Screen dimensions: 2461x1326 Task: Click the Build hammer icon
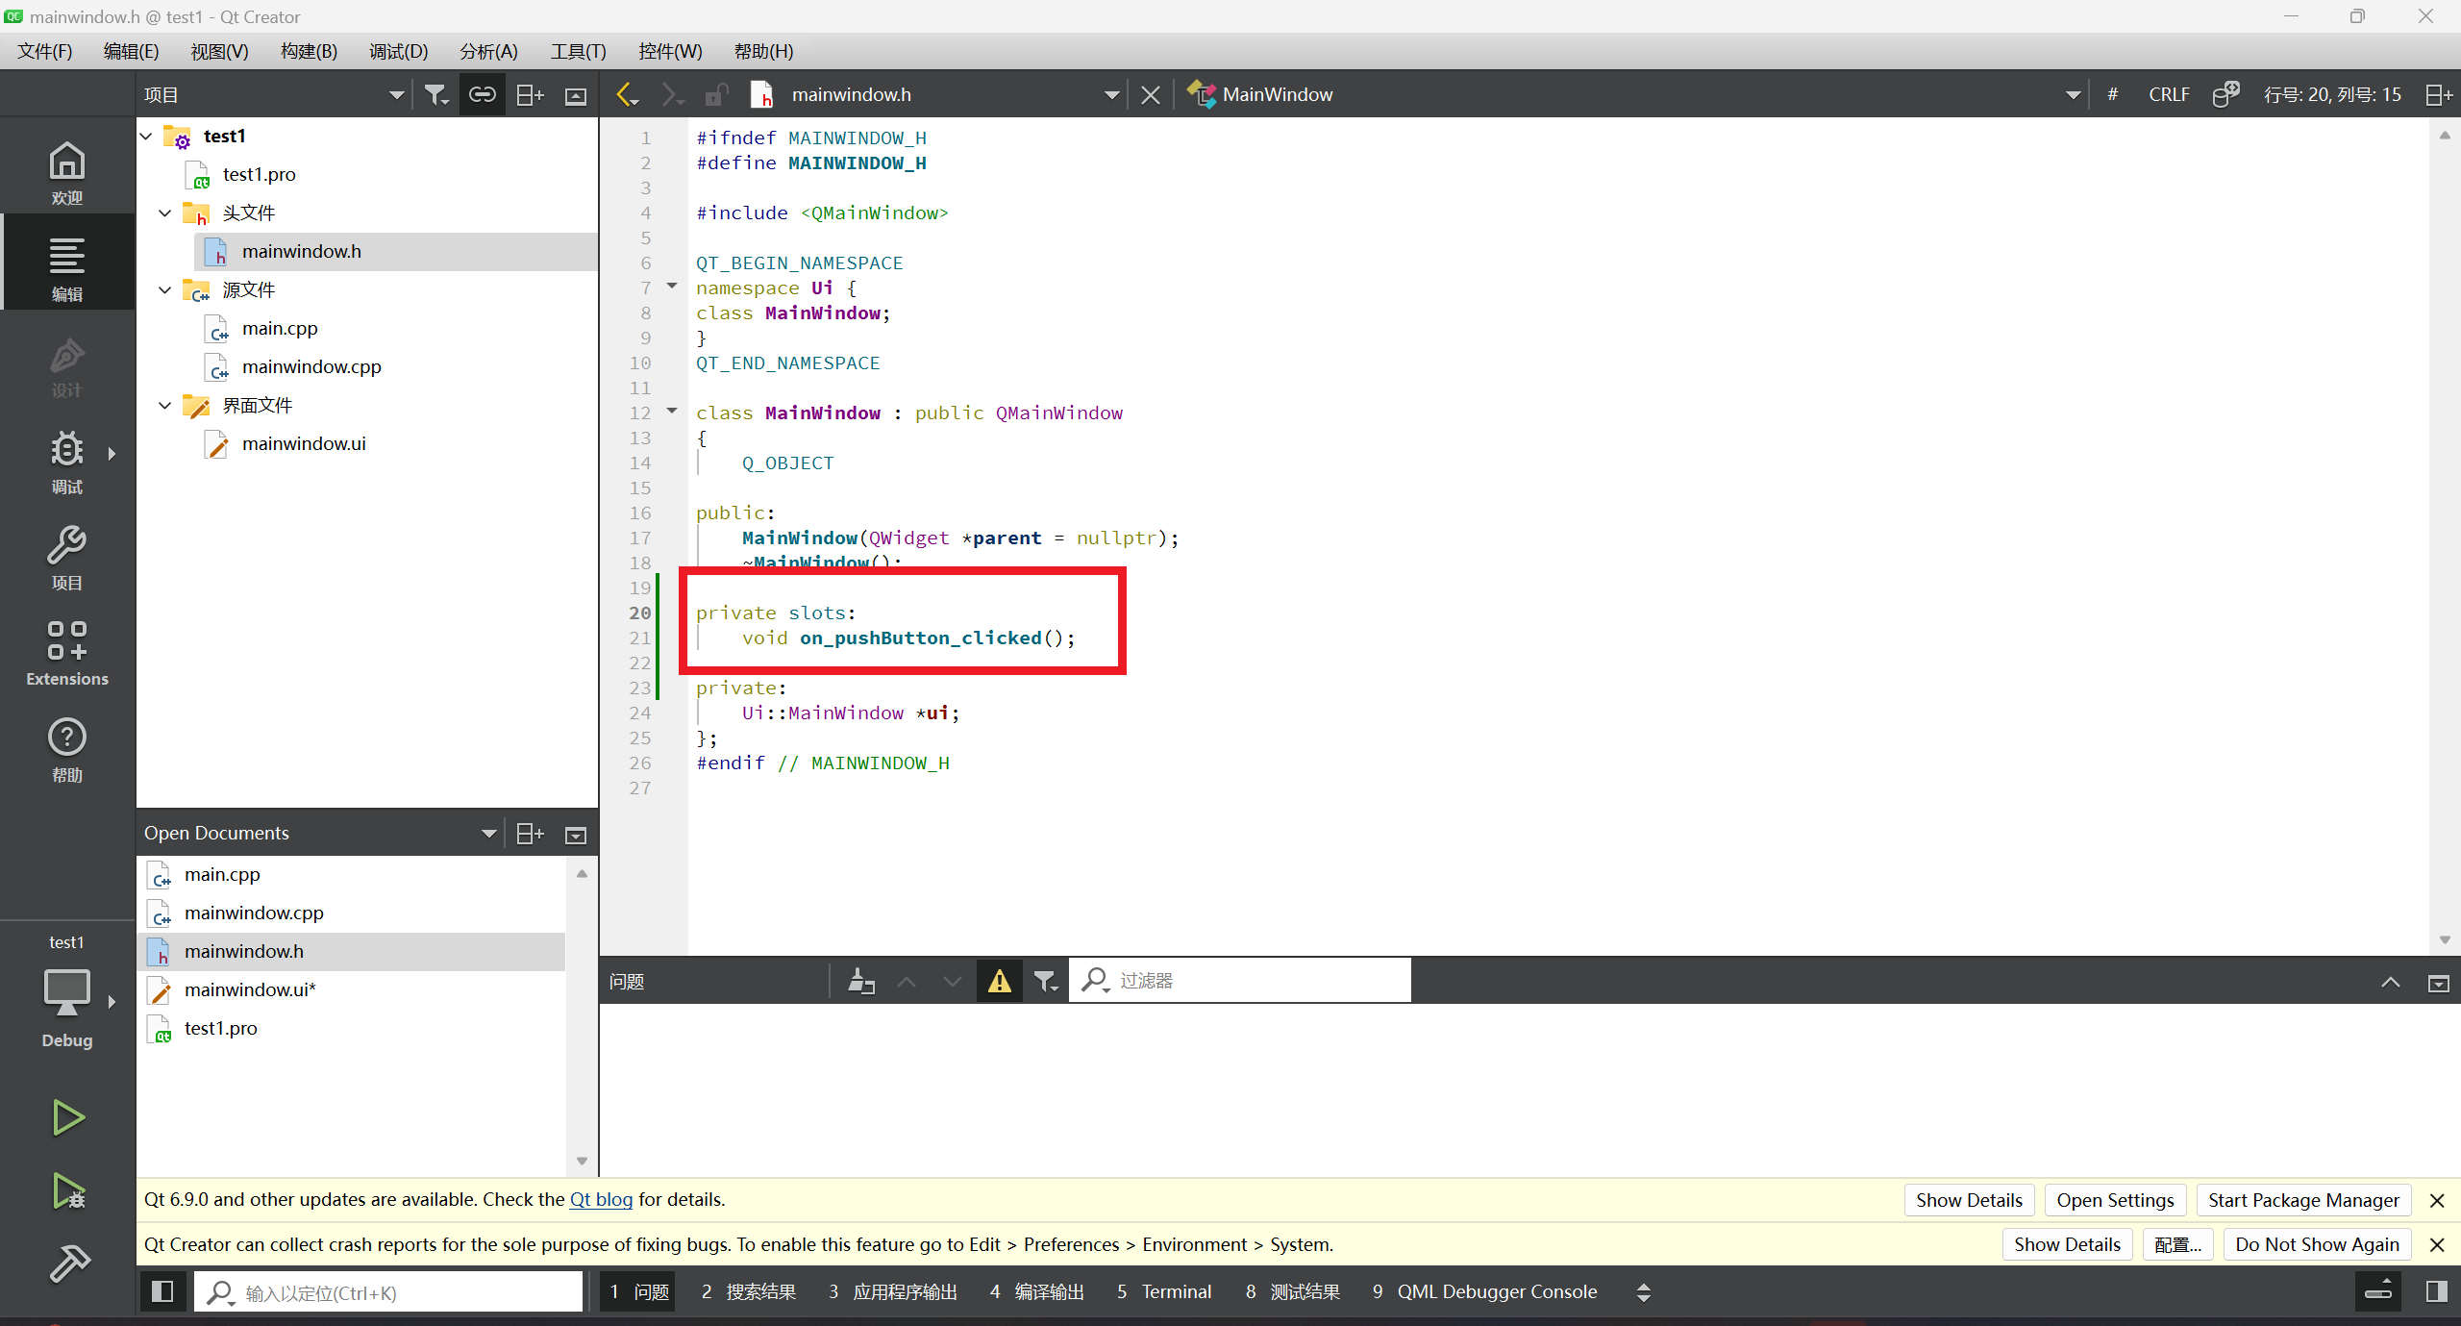67,1263
